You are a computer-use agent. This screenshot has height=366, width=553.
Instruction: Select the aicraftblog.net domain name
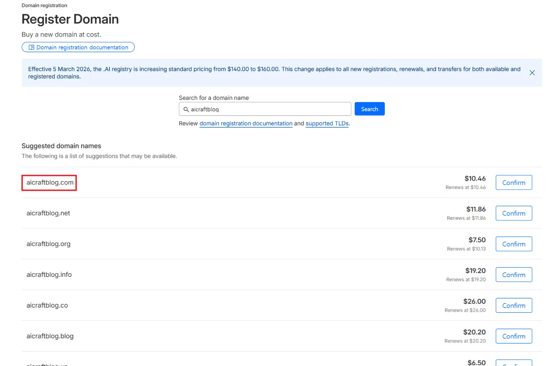(48, 213)
